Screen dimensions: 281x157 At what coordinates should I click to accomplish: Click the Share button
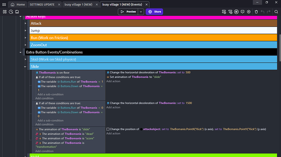[x=154, y=12]
